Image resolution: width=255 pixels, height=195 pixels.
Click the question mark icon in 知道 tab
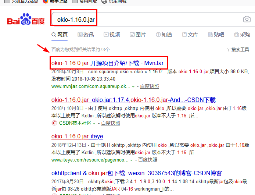pos(158,35)
